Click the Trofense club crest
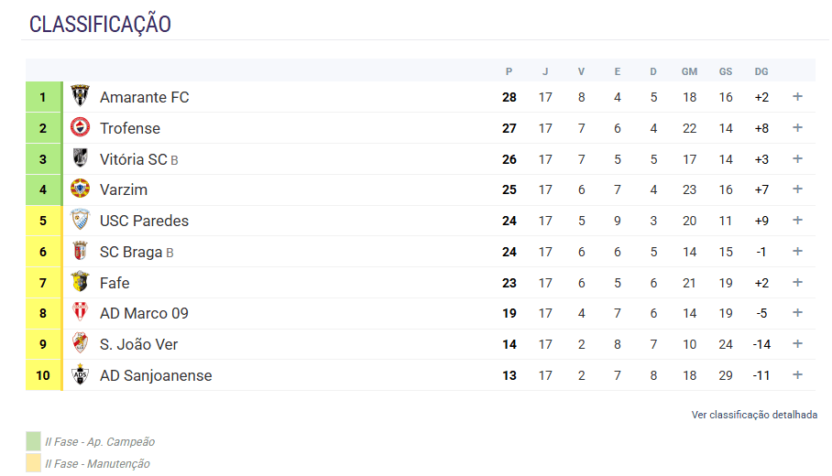832x476 pixels. pyautogui.click(x=81, y=127)
